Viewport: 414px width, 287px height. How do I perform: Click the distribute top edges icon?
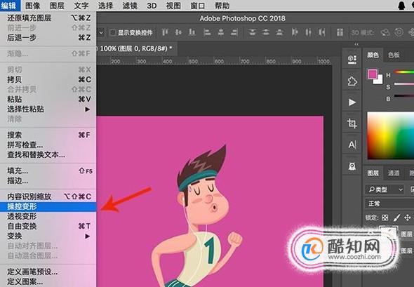(253, 32)
